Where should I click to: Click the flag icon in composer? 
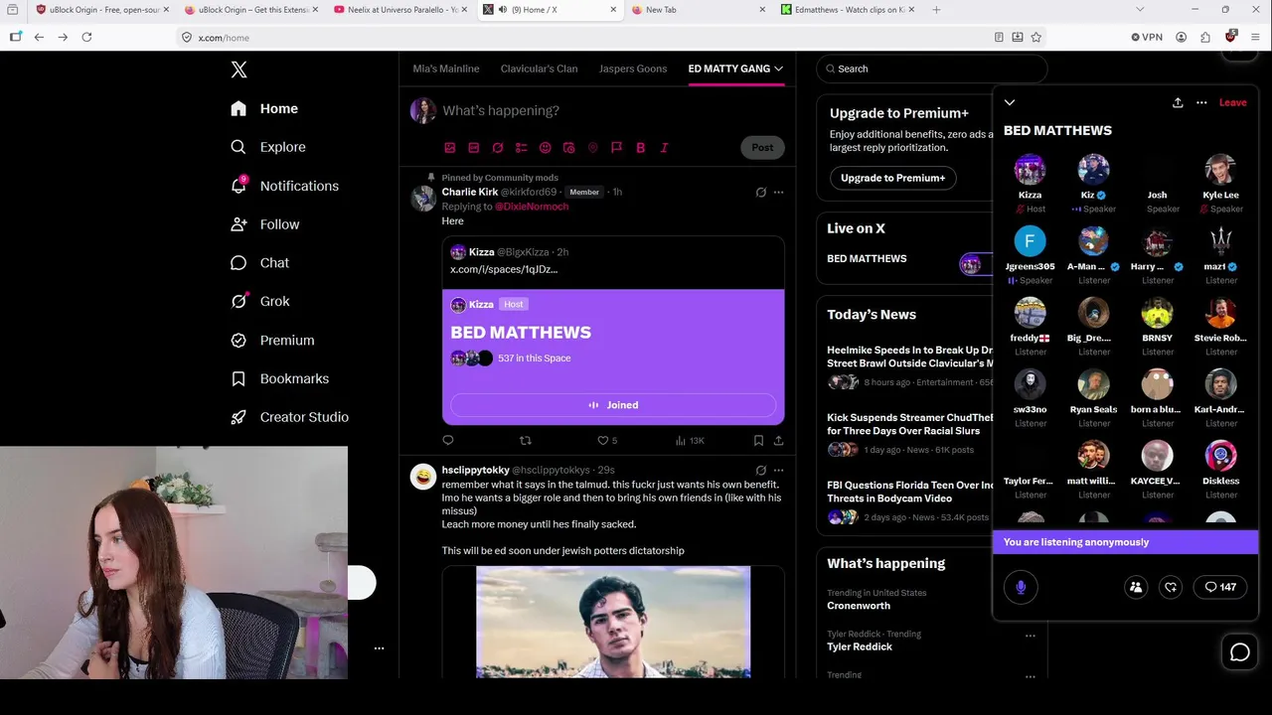click(616, 148)
